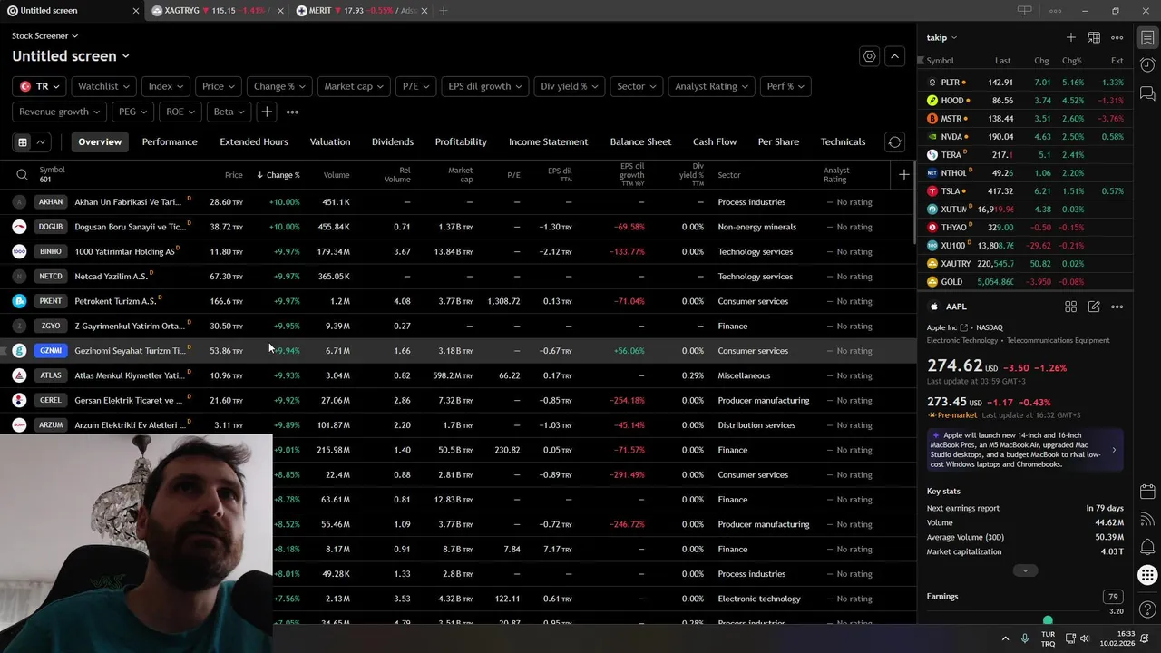1161x653 pixels.
Task: Open the AKHAN symbol row
Action: (x=458, y=202)
